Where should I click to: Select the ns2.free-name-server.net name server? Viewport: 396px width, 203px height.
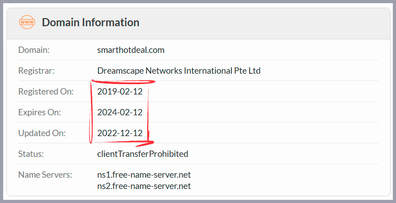pos(144,186)
